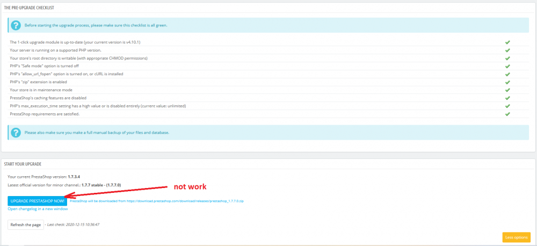Click checkmark for maintenance mode row
The image size is (537, 246).
(x=507, y=90)
